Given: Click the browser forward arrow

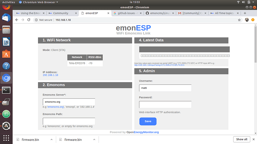Looking at the screenshot, I should click(23, 20).
